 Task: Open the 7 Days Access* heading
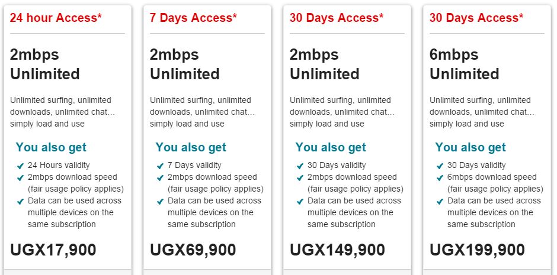[193, 18]
